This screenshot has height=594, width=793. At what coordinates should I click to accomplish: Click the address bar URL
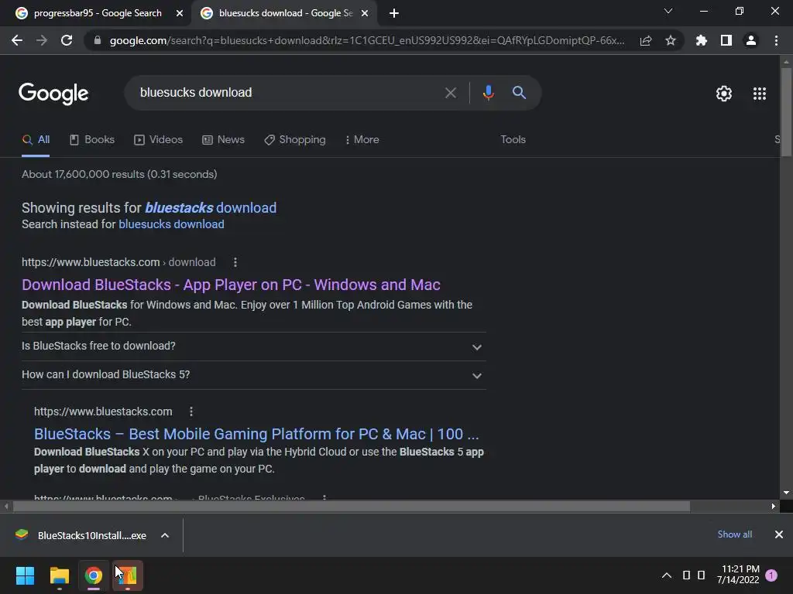(366, 40)
